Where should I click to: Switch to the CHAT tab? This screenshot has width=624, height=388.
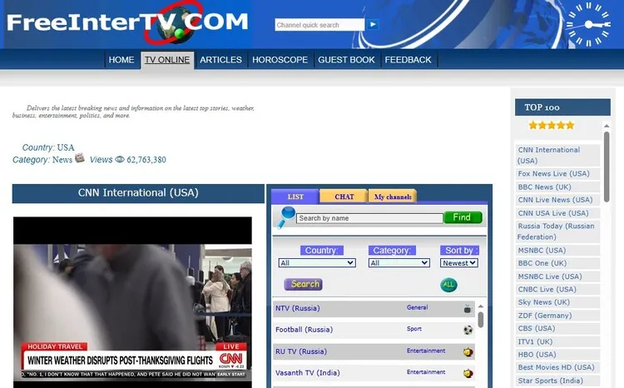[x=344, y=196]
